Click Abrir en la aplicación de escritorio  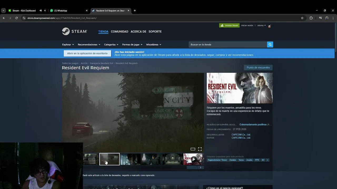pos(87,53)
